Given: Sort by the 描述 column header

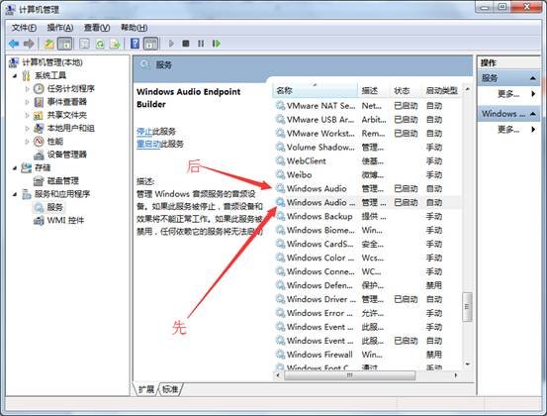Looking at the screenshot, I should pyautogui.click(x=374, y=90).
